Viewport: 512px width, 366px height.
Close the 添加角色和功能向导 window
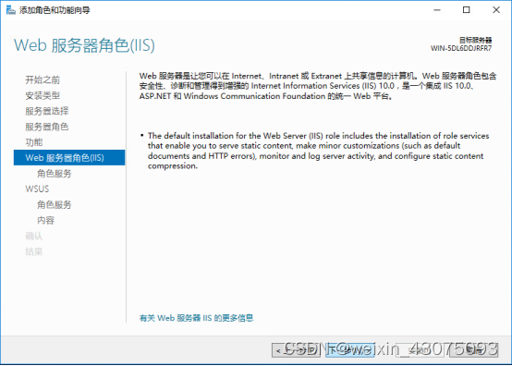pyautogui.click(x=496, y=10)
